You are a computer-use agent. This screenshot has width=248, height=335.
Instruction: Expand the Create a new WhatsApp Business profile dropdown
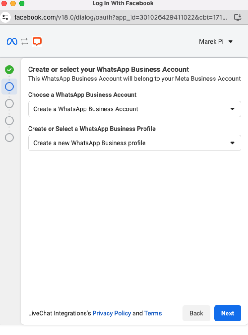click(135, 143)
